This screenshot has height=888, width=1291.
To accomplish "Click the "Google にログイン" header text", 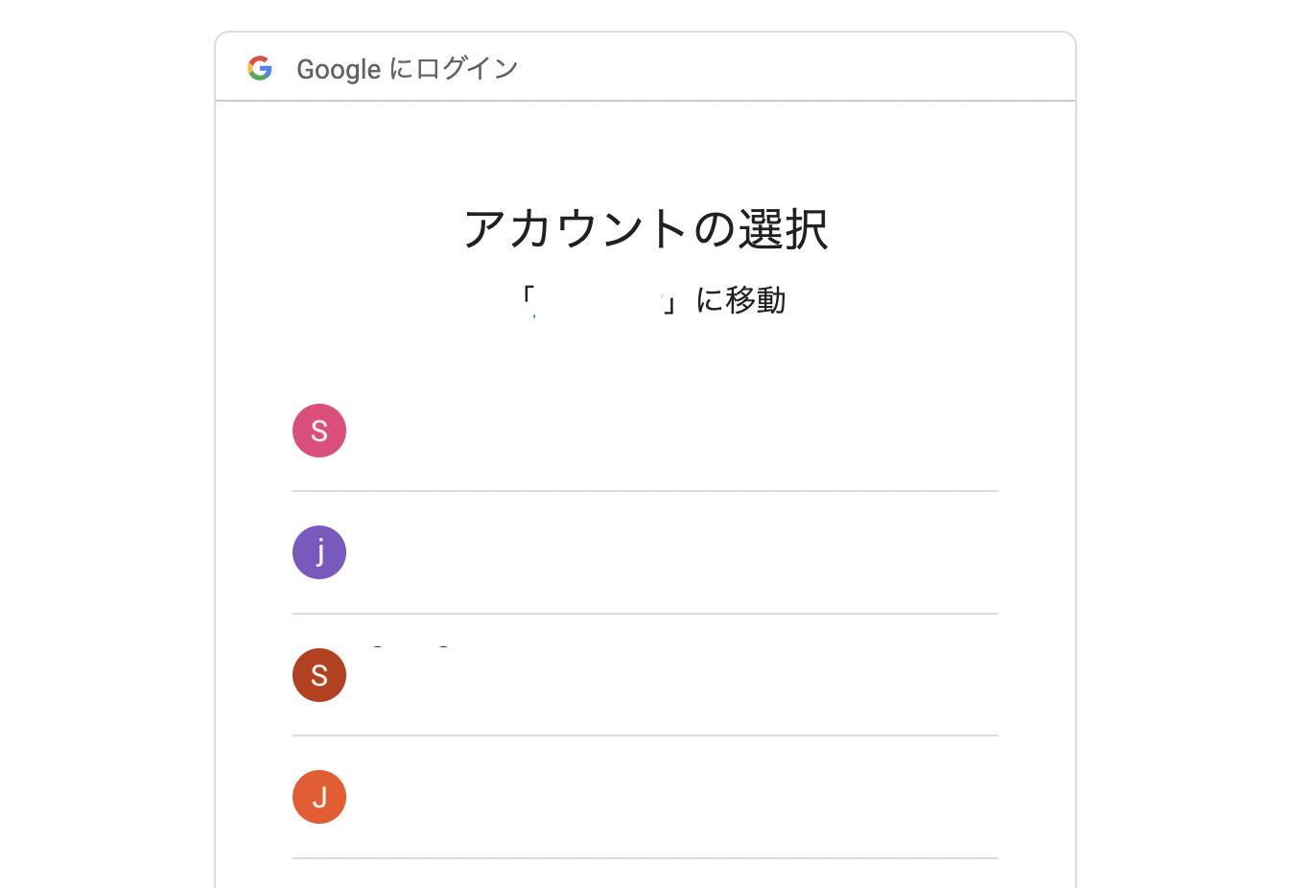I will pos(408,68).
